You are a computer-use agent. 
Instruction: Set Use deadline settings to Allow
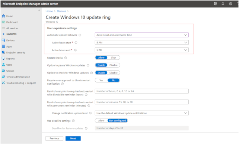(101, 121)
